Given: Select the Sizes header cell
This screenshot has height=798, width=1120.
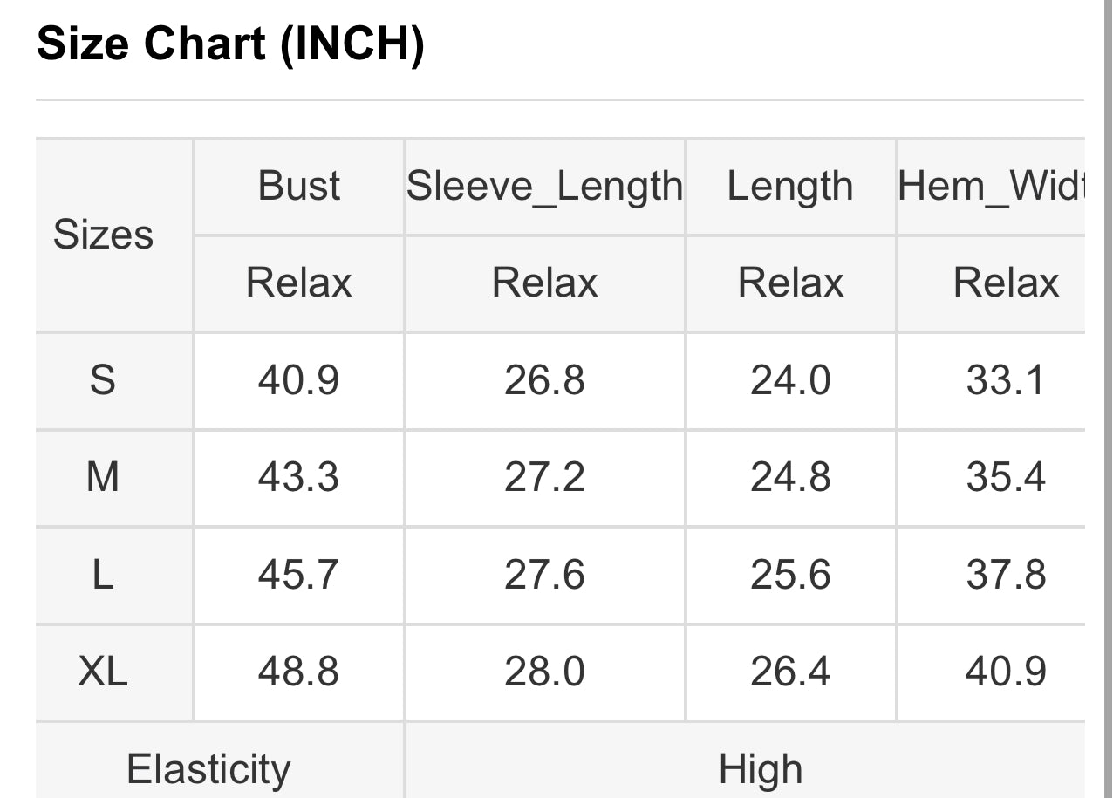Looking at the screenshot, I should (x=103, y=235).
